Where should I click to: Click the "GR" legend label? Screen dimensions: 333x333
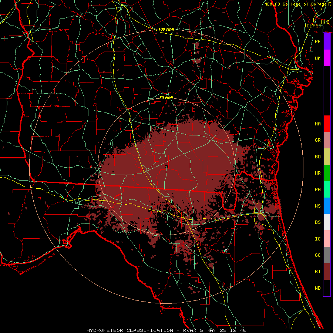(x=318, y=140)
